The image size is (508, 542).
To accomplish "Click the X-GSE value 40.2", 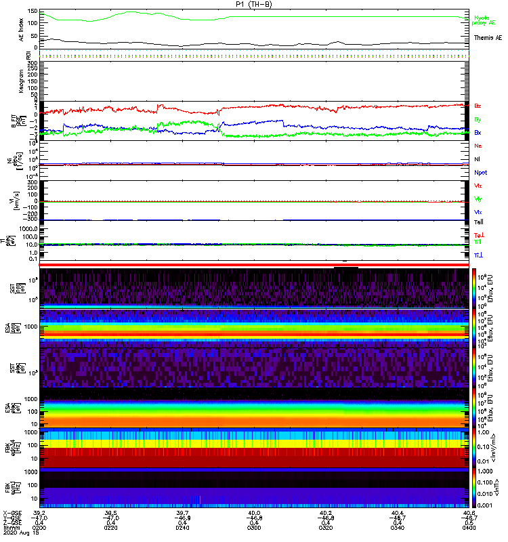I will pos(326,513).
